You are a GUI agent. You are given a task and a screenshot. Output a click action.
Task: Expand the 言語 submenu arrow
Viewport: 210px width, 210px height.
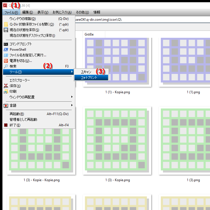[72, 105]
